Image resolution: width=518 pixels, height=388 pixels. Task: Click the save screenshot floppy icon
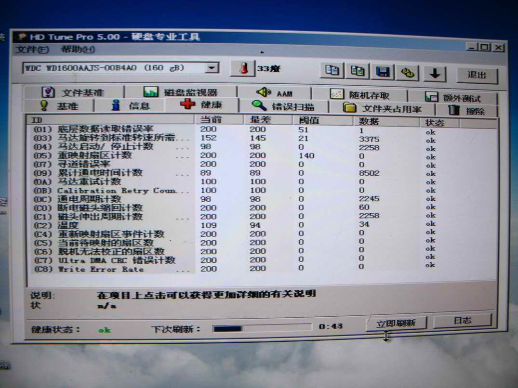click(383, 72)
